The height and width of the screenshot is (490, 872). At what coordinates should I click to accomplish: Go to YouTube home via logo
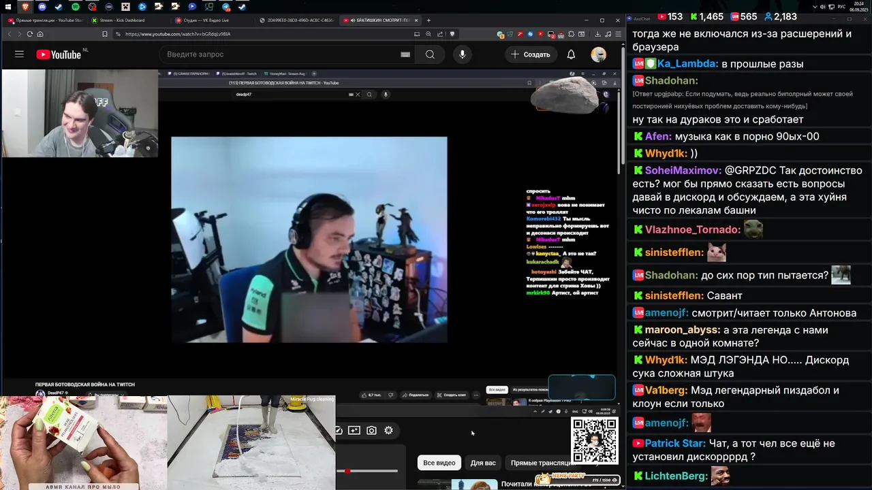click(59, 54)
